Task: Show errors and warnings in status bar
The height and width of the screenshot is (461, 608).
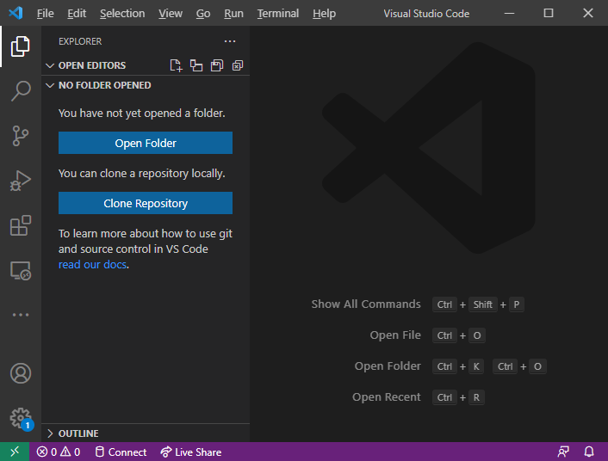Action: point(59,452)
